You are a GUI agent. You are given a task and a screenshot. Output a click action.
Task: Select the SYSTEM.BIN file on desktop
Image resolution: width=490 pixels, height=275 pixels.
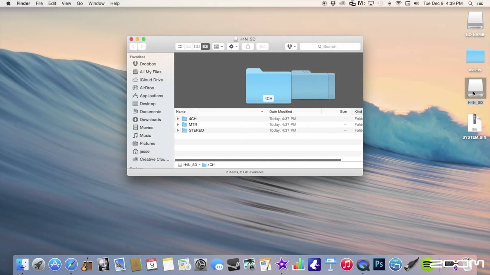475,126
